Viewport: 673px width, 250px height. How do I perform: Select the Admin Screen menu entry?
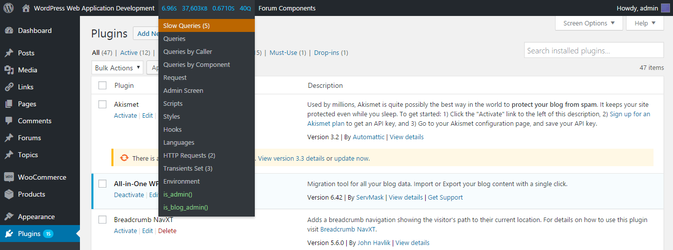(x=207, y=90)
